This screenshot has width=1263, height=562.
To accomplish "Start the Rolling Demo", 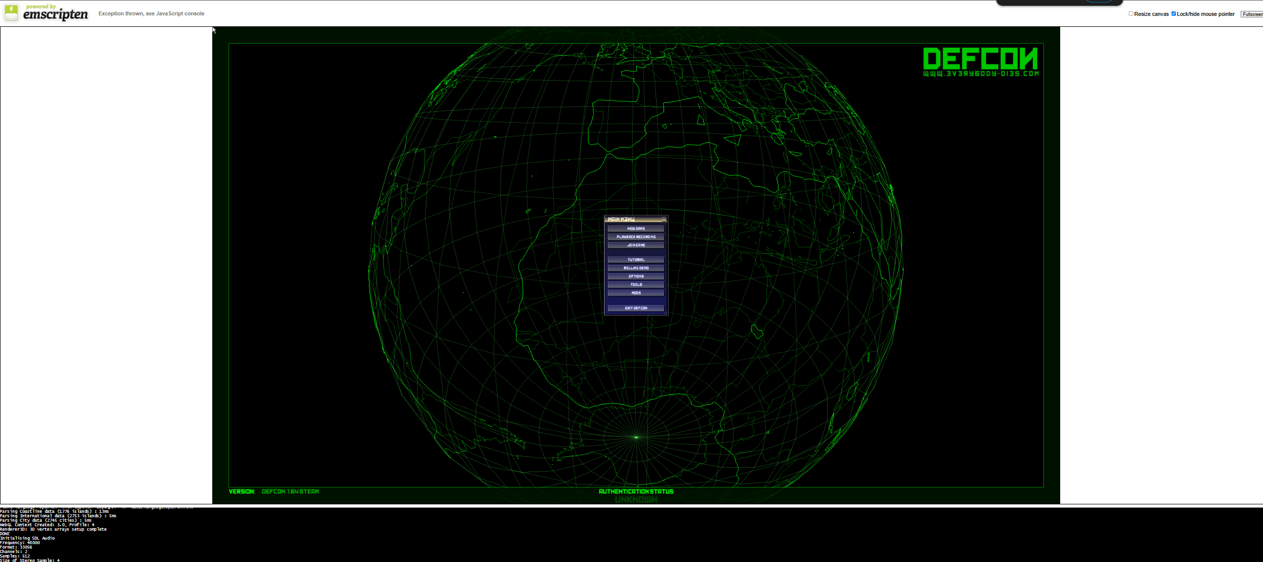I will tap(636, 268).
